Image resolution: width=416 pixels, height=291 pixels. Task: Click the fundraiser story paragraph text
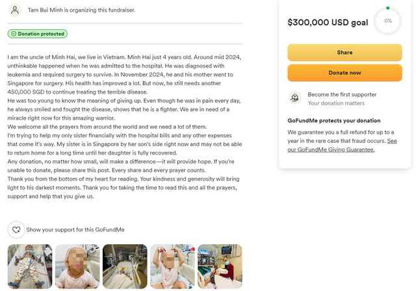[x=125, y=127]
